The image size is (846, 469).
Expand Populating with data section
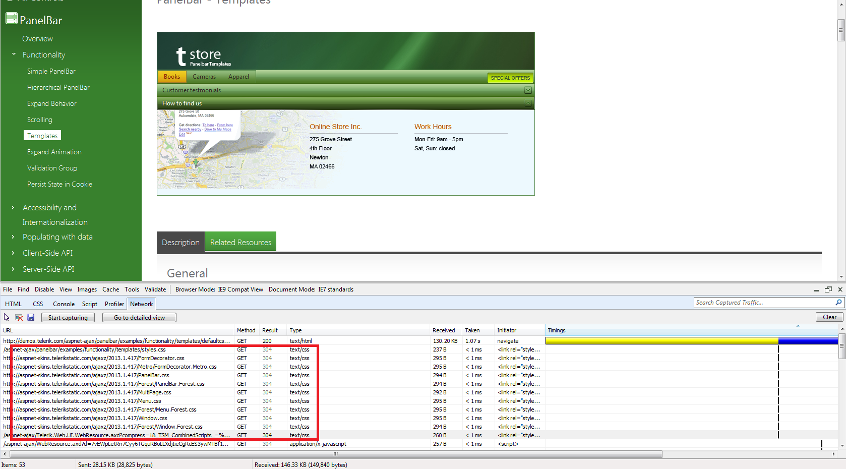[x=13, y=237]
